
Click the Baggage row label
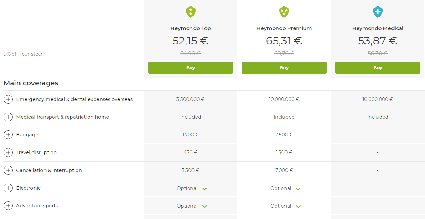coord(27,135)
